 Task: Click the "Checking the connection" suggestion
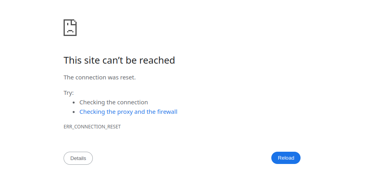click(x=114, y=102)
